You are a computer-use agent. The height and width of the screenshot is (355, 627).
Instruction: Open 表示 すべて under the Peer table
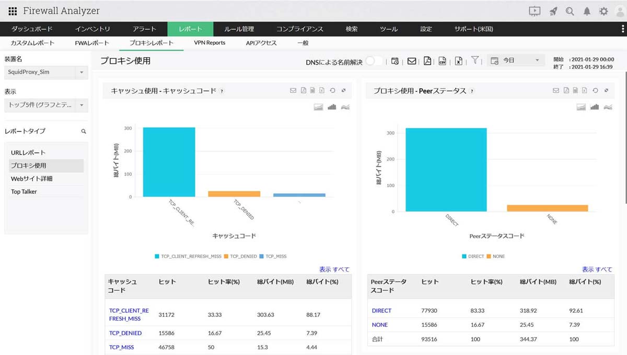coord(597,269)
